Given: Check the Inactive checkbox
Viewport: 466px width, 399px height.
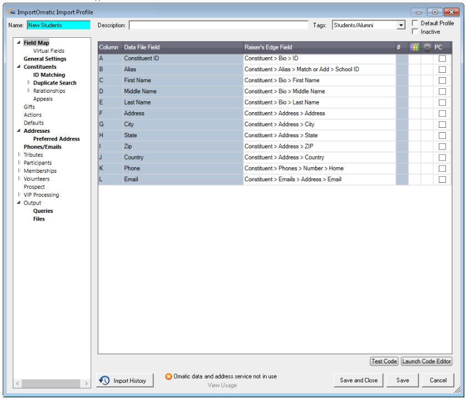Looking at the screenshot, I should click(414, 31).
